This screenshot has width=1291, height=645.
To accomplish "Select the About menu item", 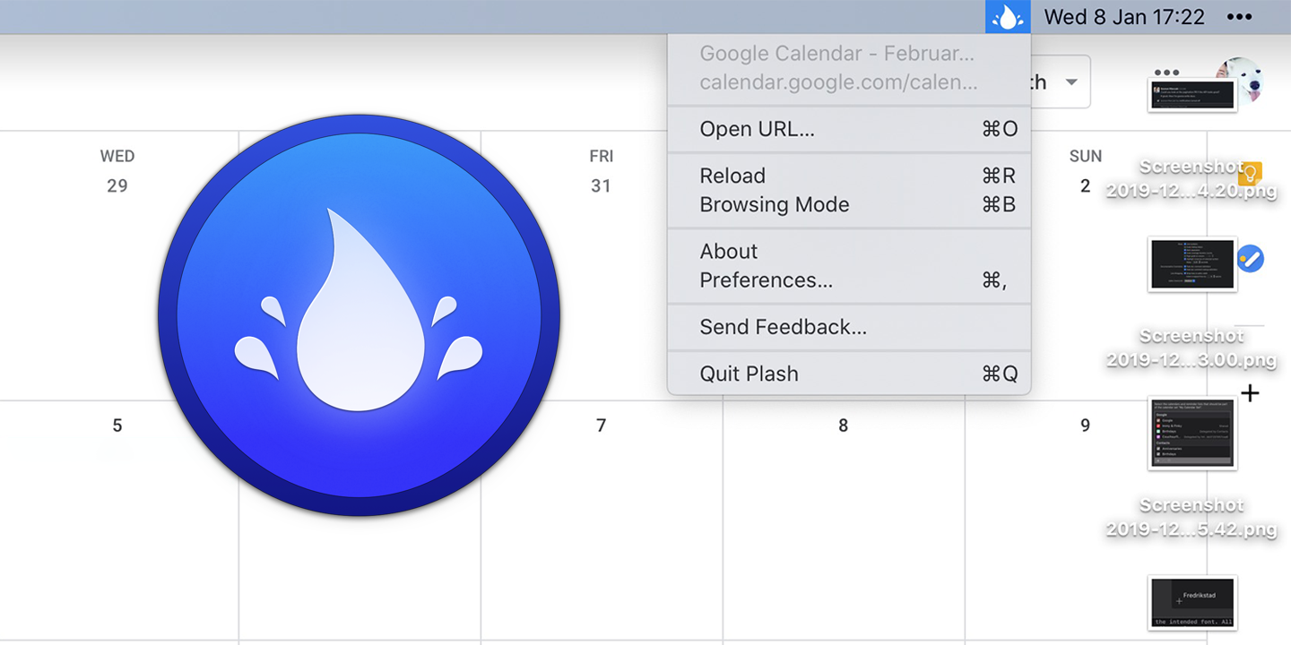I will 728,251.
